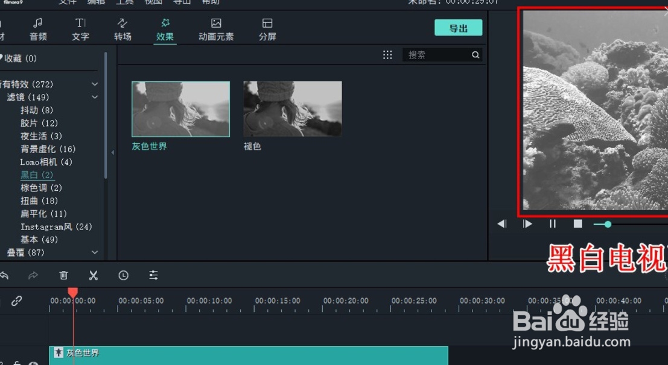668x365 pixels.
Task: Click the 00:00:20:00 ruler mark
Action: 346,301
